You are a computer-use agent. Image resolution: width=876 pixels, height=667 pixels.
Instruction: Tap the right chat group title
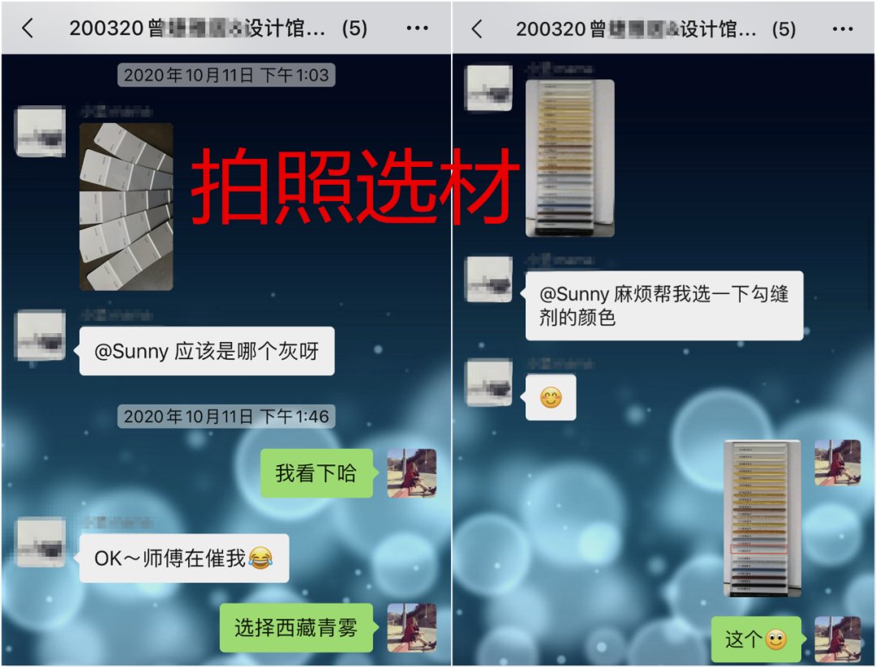click(656, 28)
